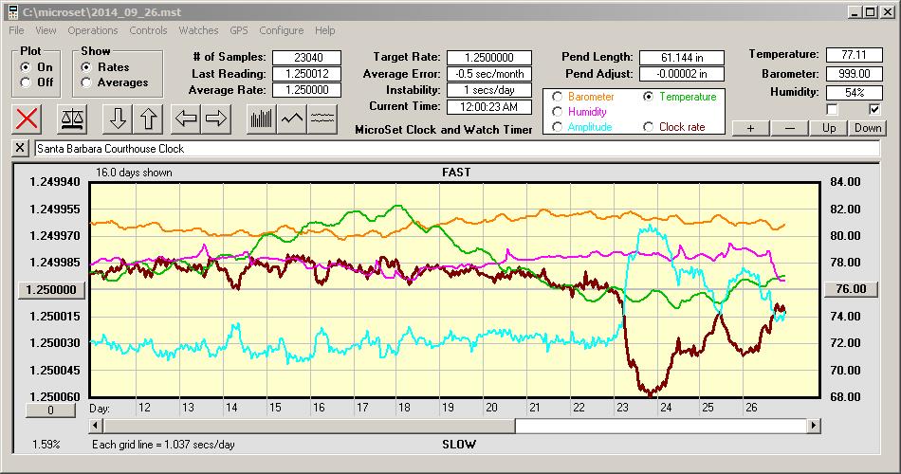Click the Up button
This screenshot has width=901, height=474.
(829, 128)
